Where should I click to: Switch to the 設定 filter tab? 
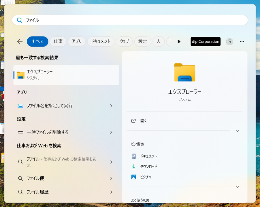[x=143, y=41]
